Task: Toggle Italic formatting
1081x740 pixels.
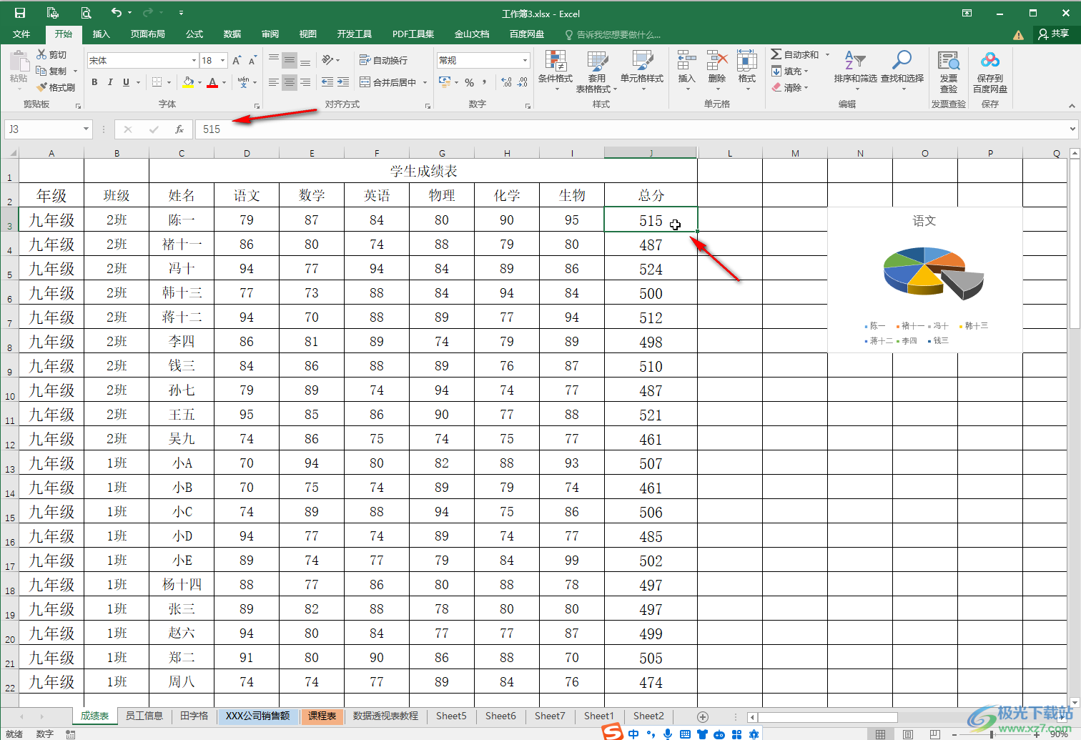Action: pos(110,82)
